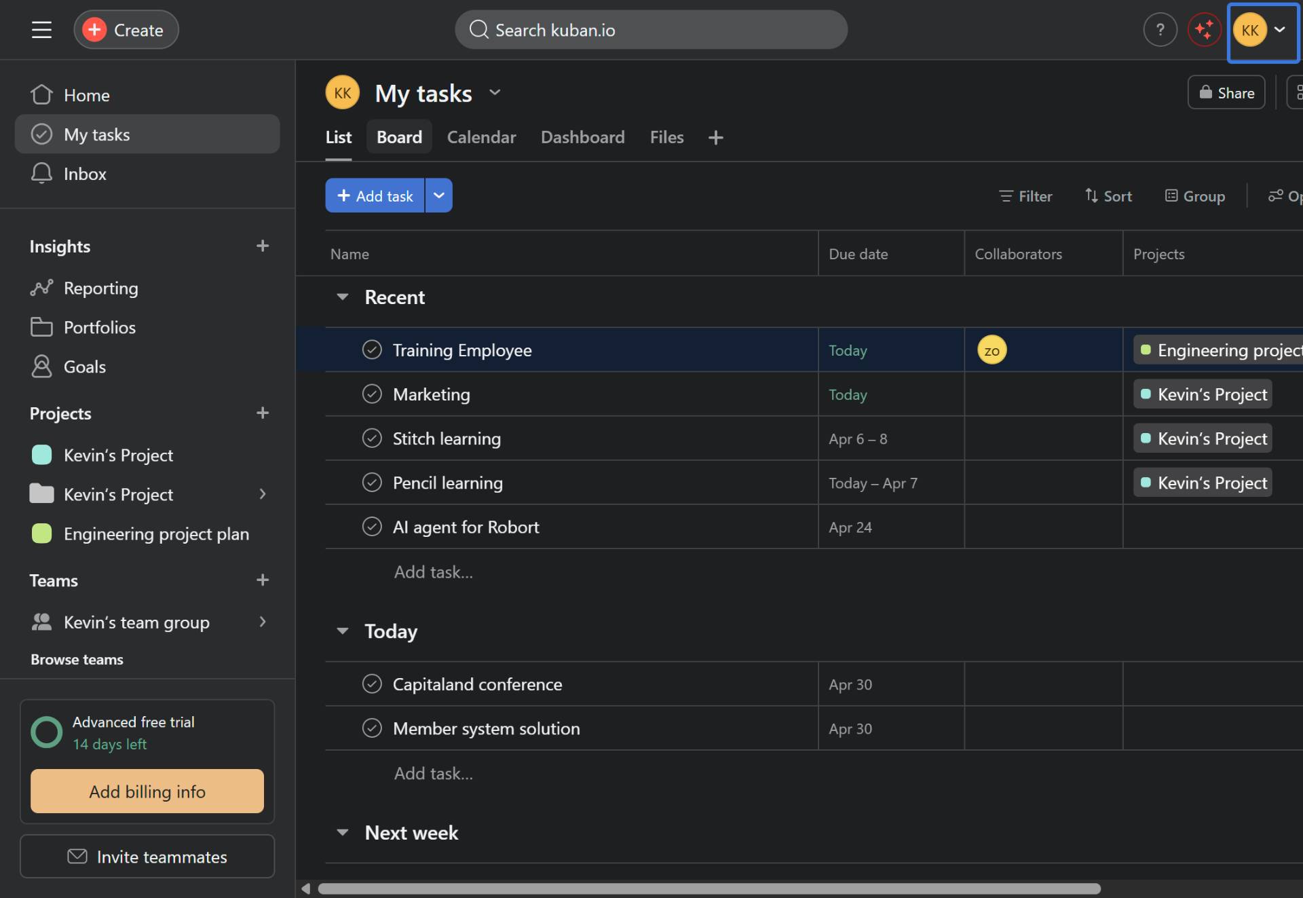The height and width of the screenshot is (898, 1303).
Task: Click the Share button
Action: [x=1226, y=93]
